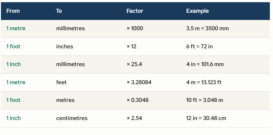Click the '6 ft = 72 in' example
Viewport: 273px width, 135px height.
[x=200, y=46]
